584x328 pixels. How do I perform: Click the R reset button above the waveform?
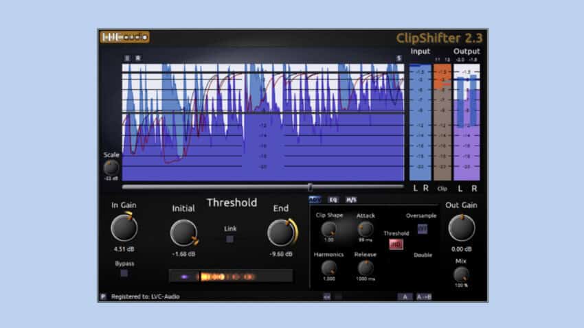(x=138, y=58)
